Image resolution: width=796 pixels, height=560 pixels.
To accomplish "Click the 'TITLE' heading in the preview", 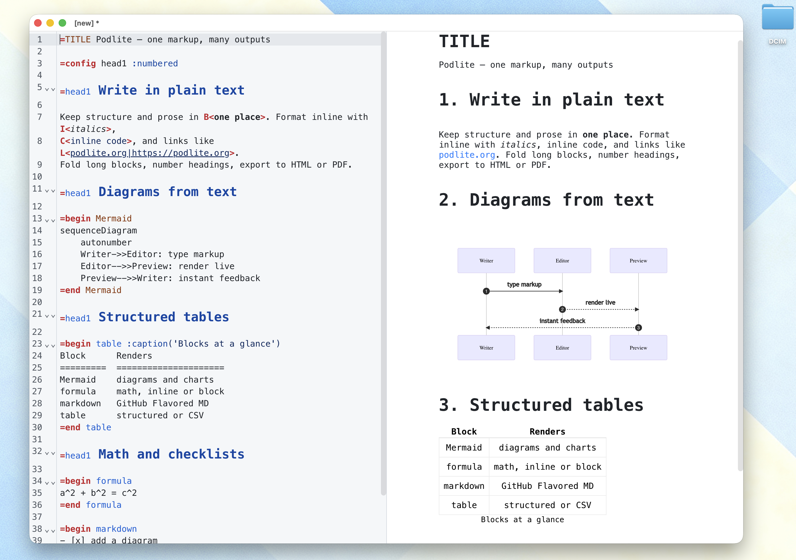I will [464, 41].
